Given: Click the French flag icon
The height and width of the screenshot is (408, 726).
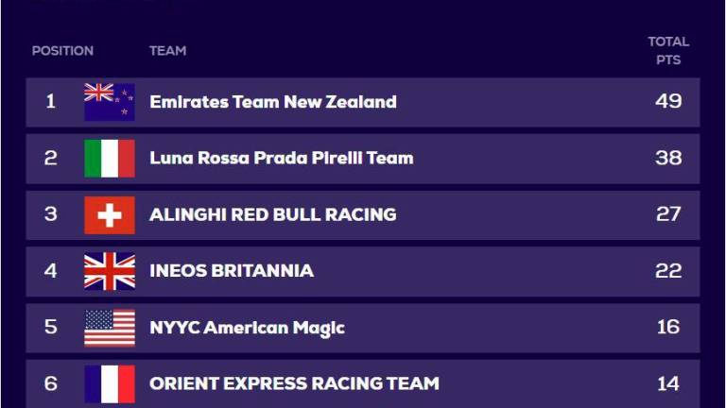Looking at the screenshot, I should tap(110, 384).
